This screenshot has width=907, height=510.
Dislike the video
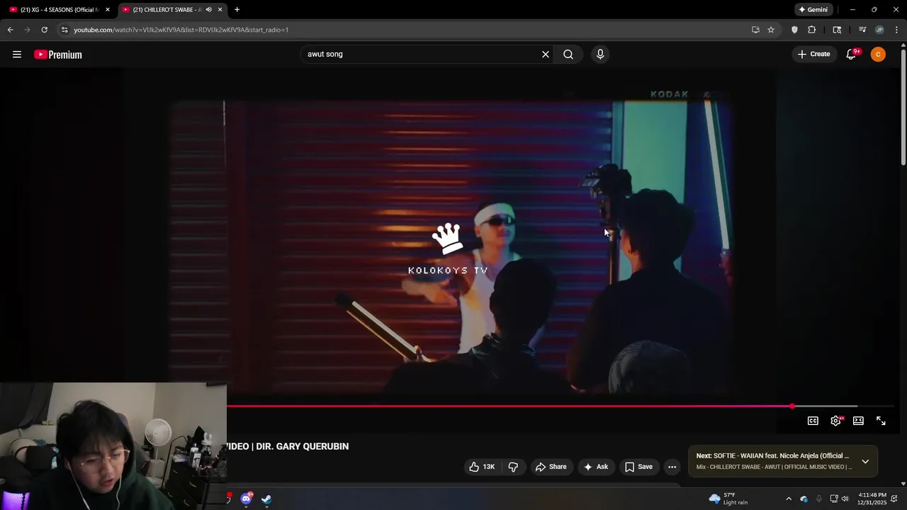(x=513, y=467)
